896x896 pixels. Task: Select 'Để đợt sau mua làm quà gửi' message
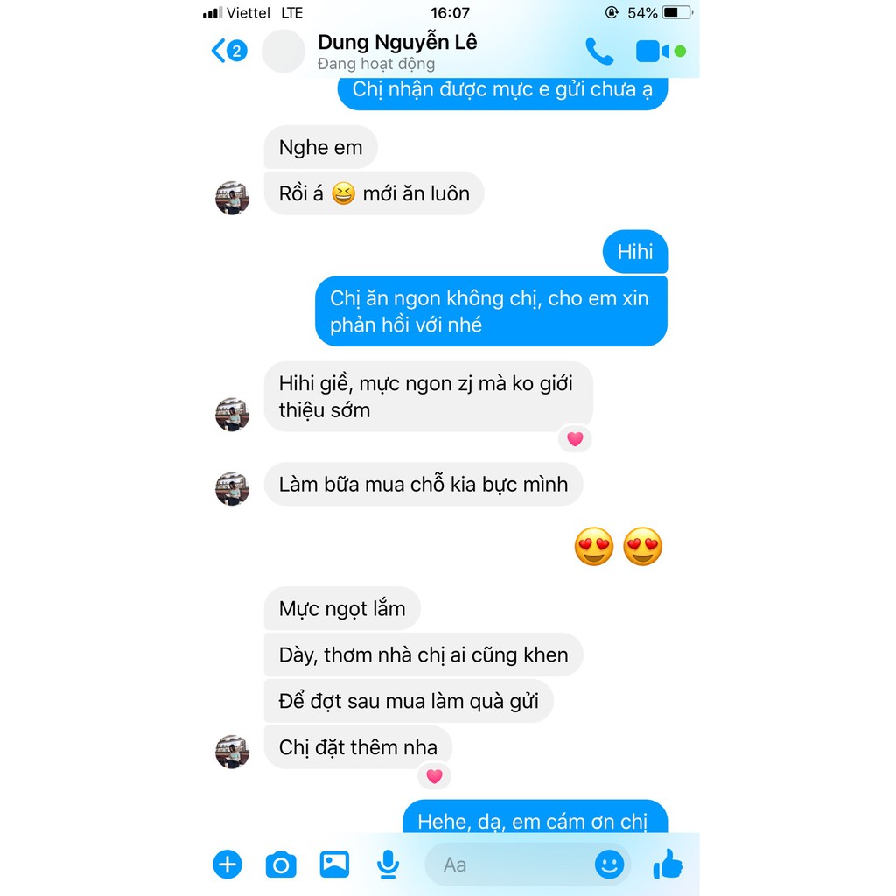[409, 701]
